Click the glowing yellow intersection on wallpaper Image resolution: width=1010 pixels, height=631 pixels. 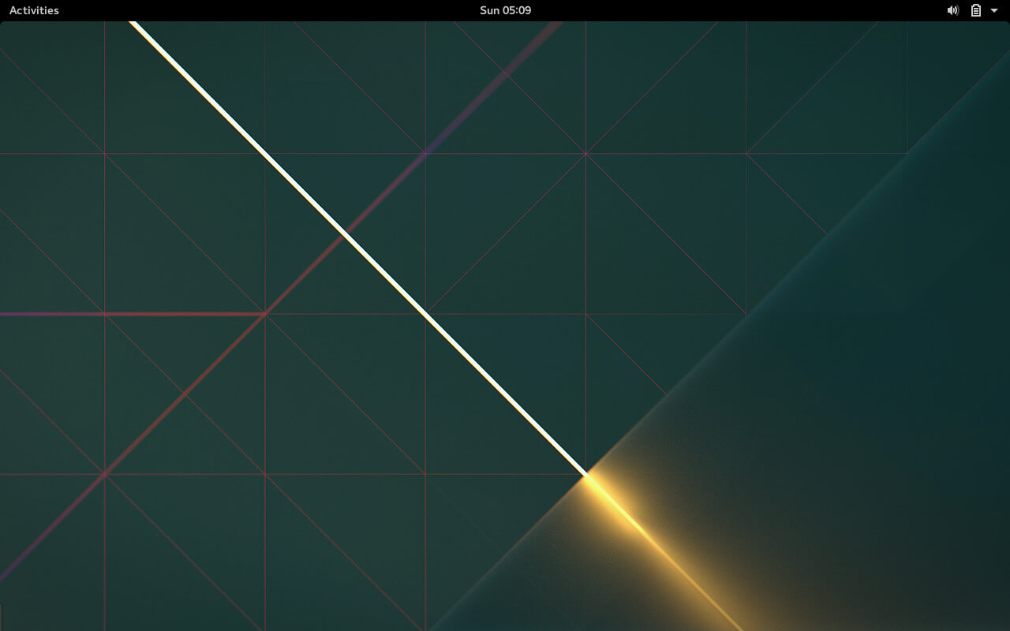587,475
